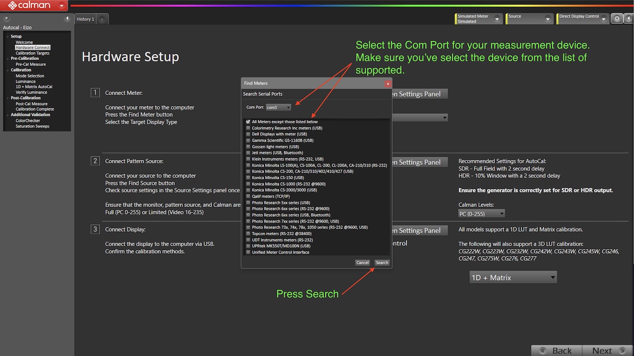Viewport: 634px width, 356px height.
Task: Open Saturation Sweeps step
Action: coord(33,126)
